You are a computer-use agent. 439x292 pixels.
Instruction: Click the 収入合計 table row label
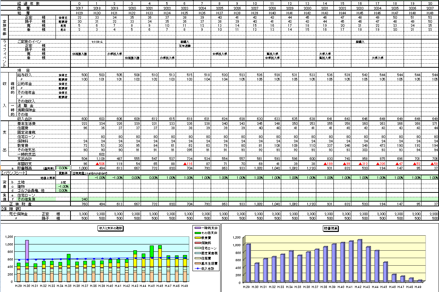click(x=26, y=119)
